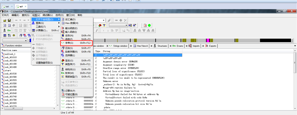Close the Exports tab
The width and height of the screenshot is (297, 115).
(203, 46)
